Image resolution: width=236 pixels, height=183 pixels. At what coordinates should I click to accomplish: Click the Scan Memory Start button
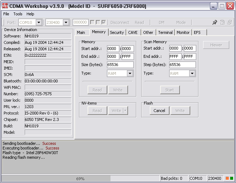(x=170, y=90)
